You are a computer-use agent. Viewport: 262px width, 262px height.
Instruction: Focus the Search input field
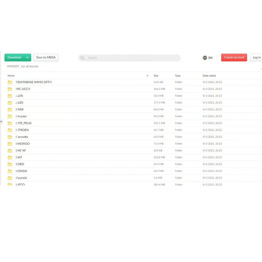(x=129, y=58)
